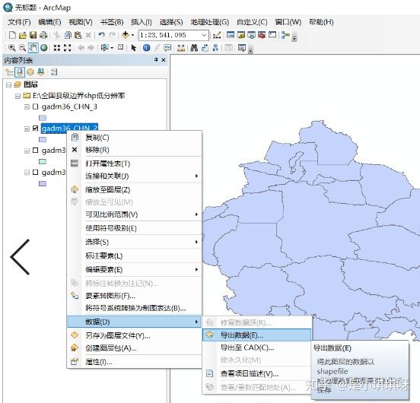The height and width of the screenshot is (403, 420).
Task: Open ArcToolbox
Action: point(262,35)
